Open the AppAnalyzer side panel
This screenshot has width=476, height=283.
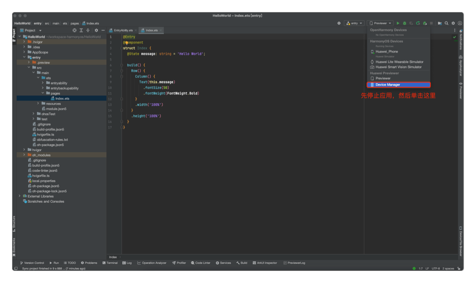[461, 66]
